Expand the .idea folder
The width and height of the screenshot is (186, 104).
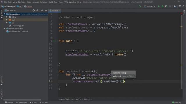[x=7, y=17]
